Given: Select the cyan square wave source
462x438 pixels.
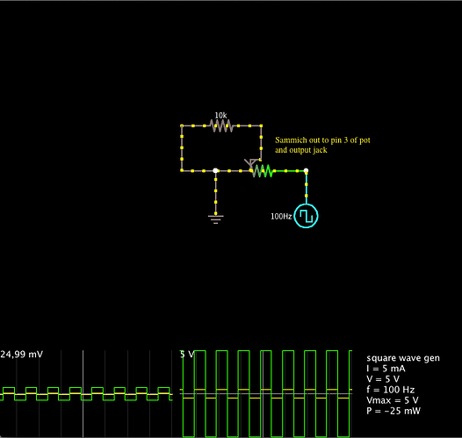Looking at the screenshot, I should coord(307,216).
